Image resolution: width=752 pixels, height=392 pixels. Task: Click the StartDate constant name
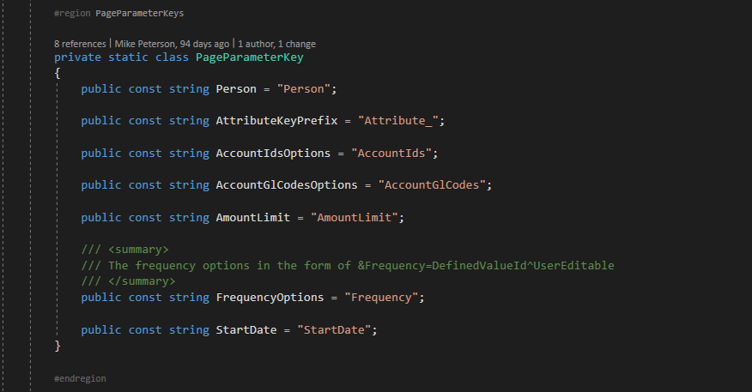tap(246, 330)
